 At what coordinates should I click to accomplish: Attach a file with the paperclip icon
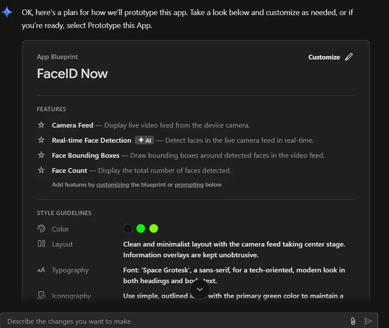[x=353, y=321]
